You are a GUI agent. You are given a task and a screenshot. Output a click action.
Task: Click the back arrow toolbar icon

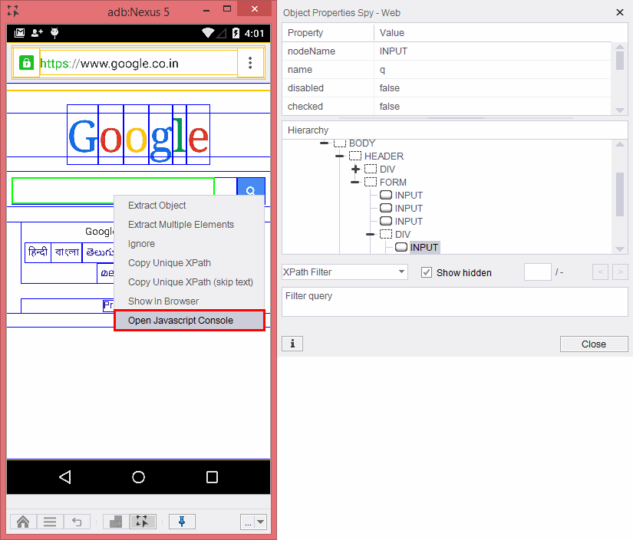tap(77, 522)
